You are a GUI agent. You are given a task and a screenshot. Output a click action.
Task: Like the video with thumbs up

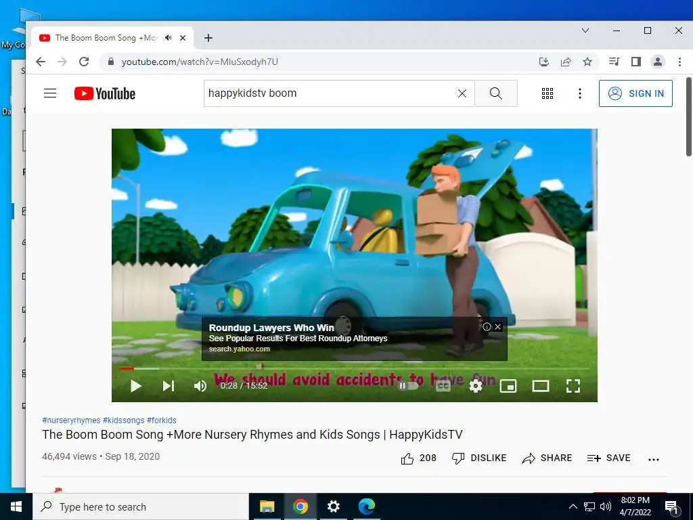[418, 458]
